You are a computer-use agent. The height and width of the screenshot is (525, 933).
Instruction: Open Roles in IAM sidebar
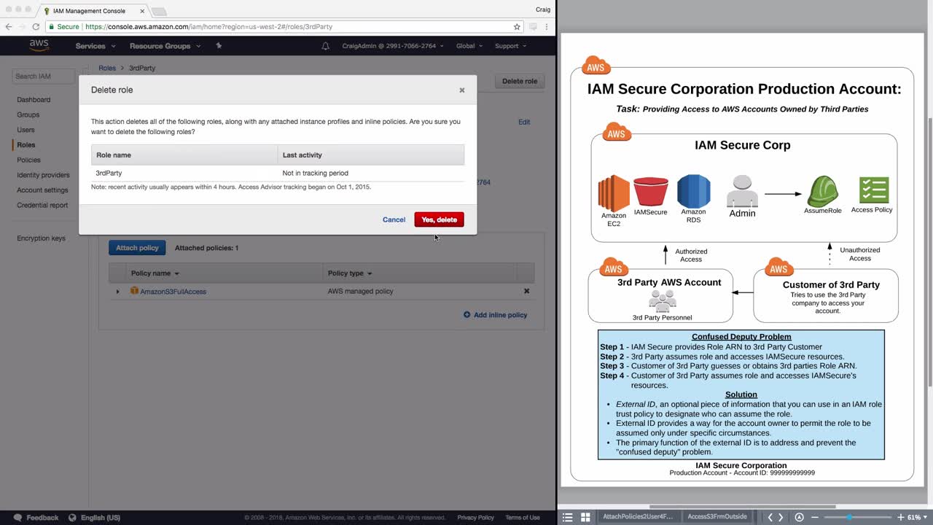pos(26,145)
